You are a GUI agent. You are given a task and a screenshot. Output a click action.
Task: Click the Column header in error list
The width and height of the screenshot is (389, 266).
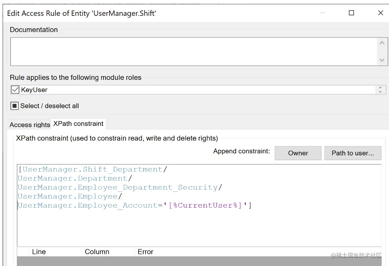click(97, 252)
